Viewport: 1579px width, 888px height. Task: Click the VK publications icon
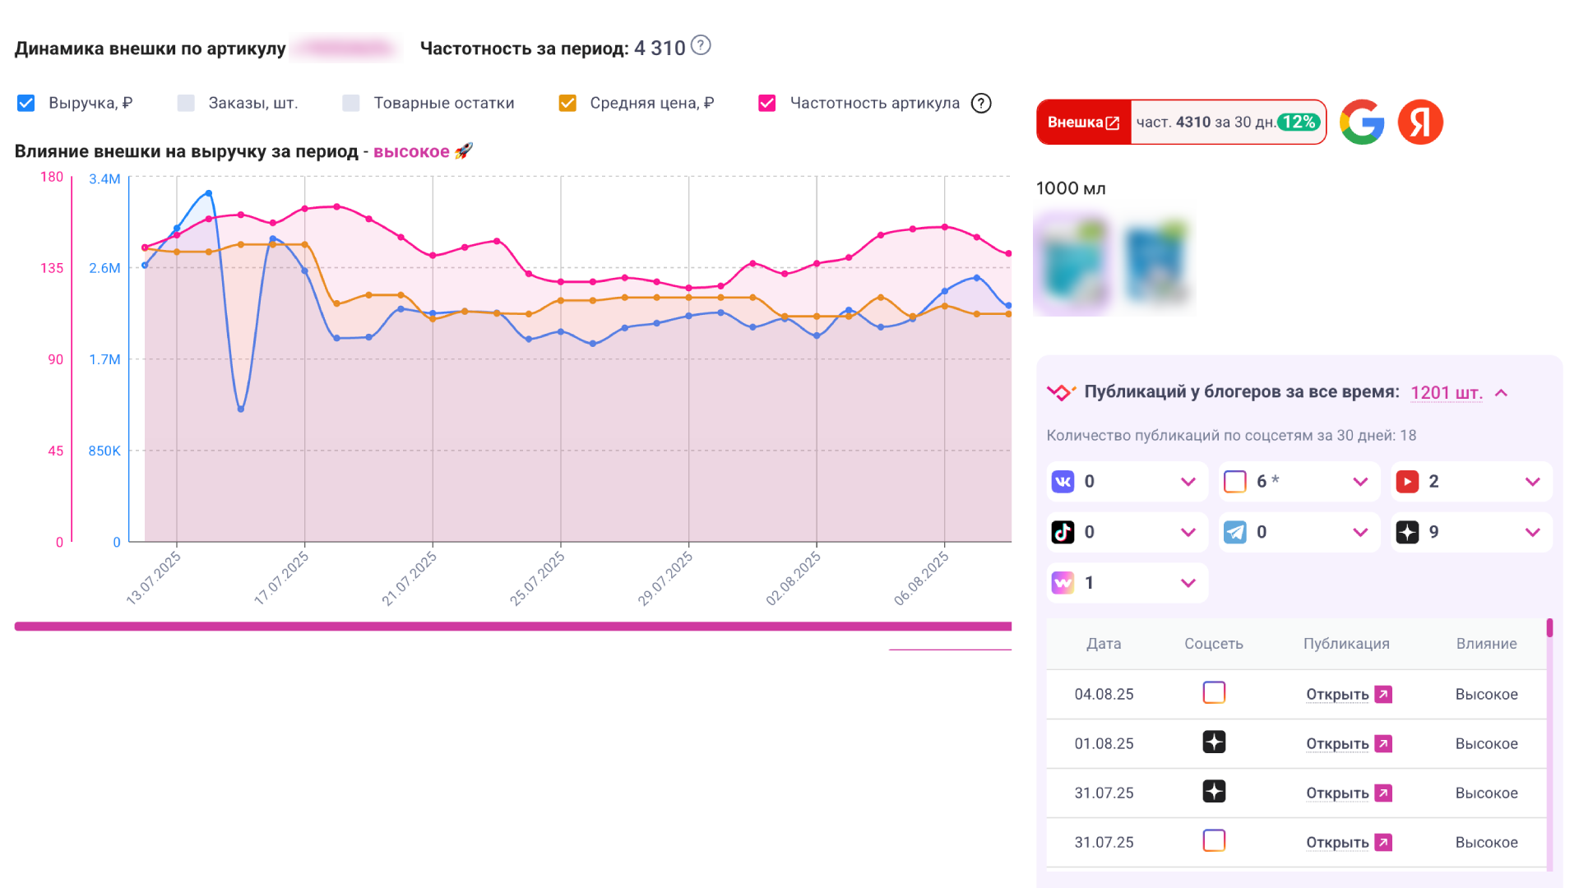(1063, 482)
